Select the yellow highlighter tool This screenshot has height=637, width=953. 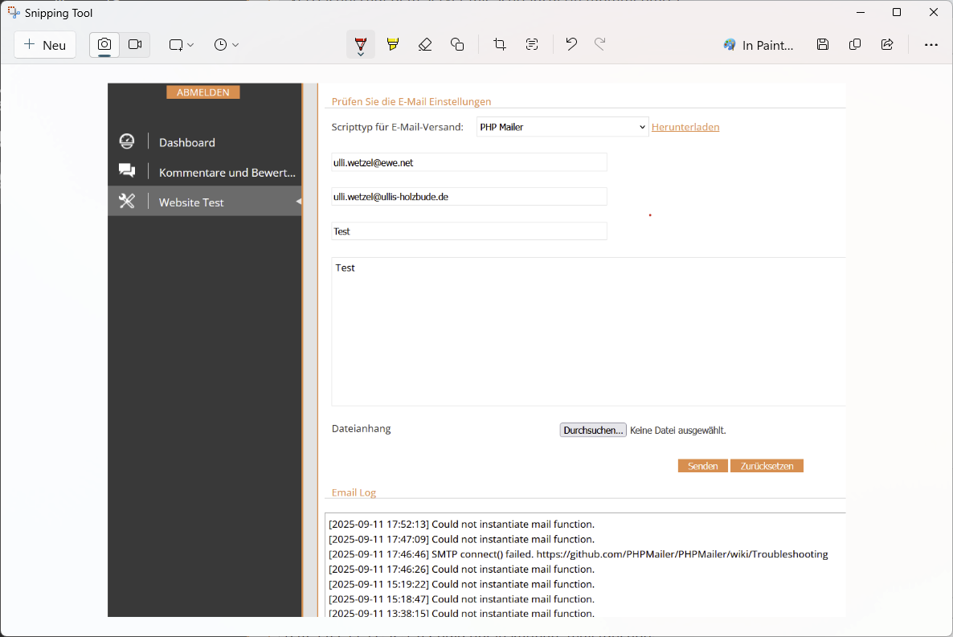click(x=393, y=44)
